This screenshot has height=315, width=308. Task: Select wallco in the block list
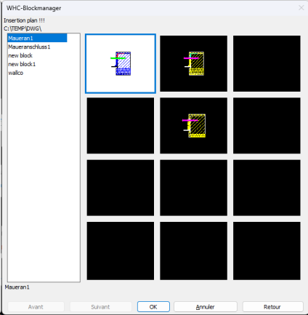point(16,73)
